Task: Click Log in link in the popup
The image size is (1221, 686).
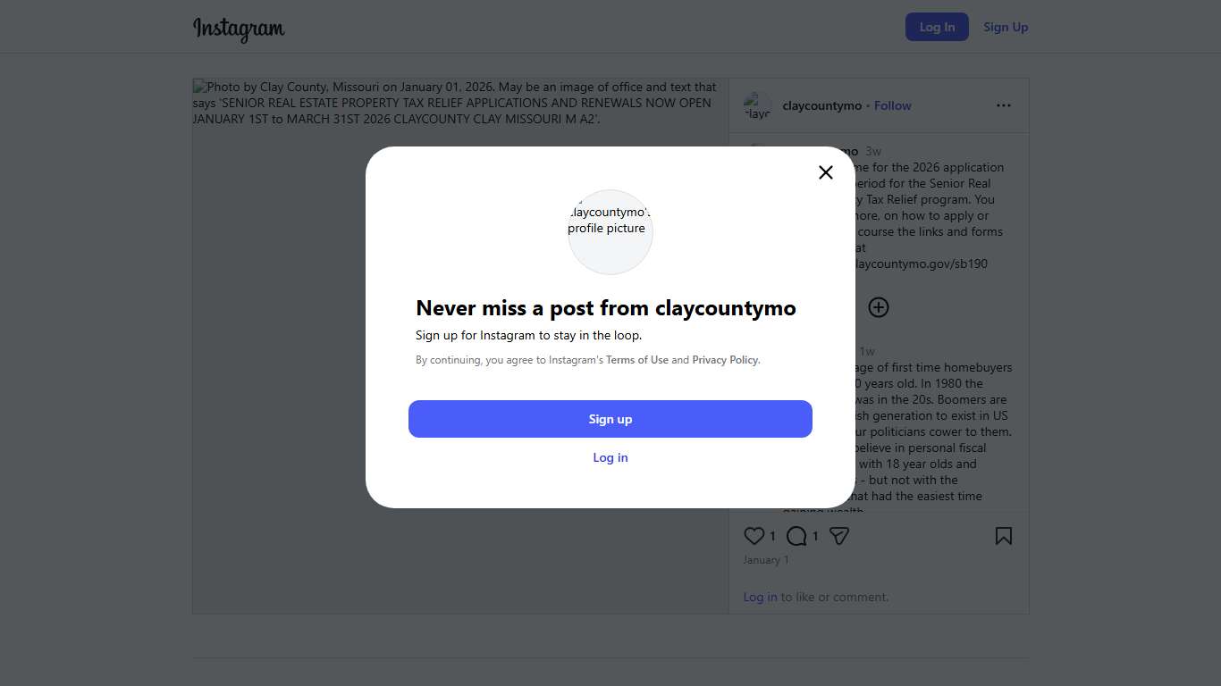Action: point(610,457)
